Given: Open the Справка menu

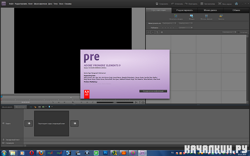Looking at the screenshot, I should point(68,4).
